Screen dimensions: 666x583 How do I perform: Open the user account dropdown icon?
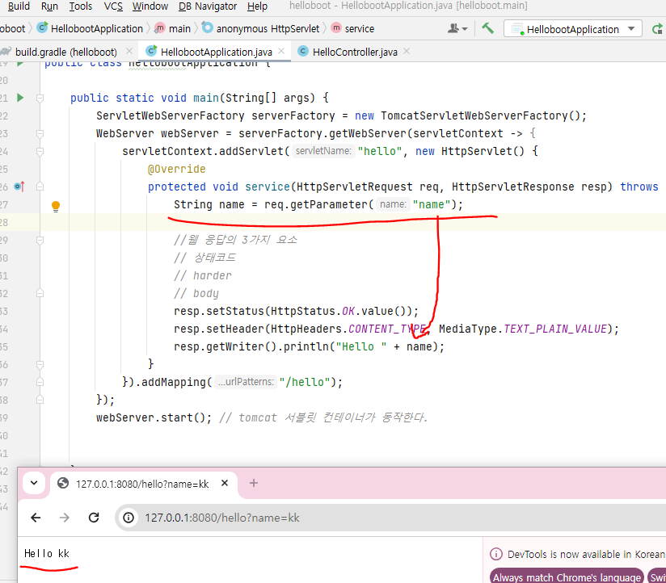(x=457, y=28)
